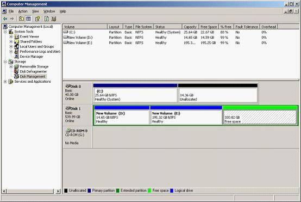Sort by the Free Space column header

[x=209, y=27]
